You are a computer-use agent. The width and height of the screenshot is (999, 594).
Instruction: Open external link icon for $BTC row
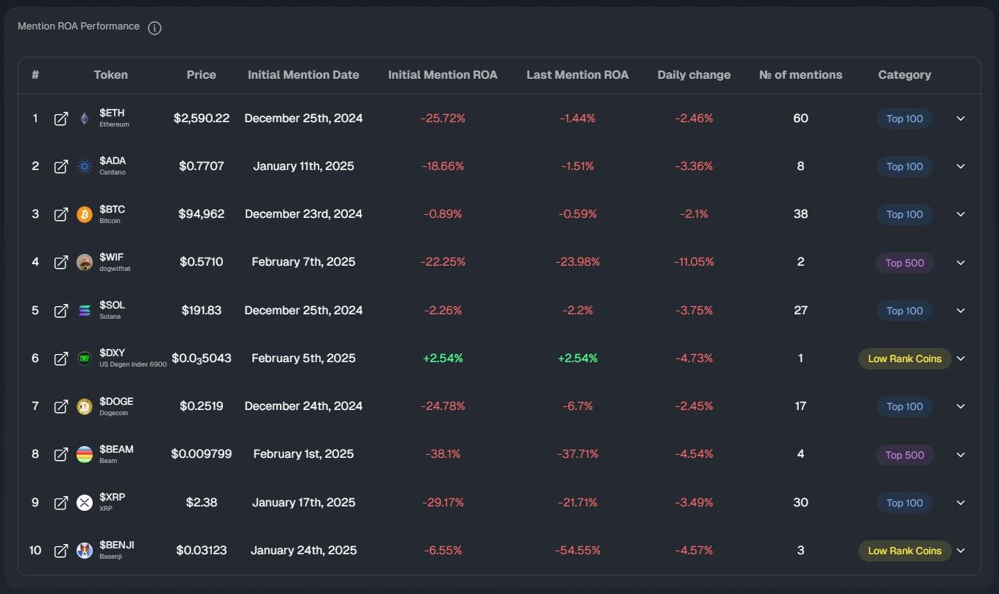click(x=61, y=214)
